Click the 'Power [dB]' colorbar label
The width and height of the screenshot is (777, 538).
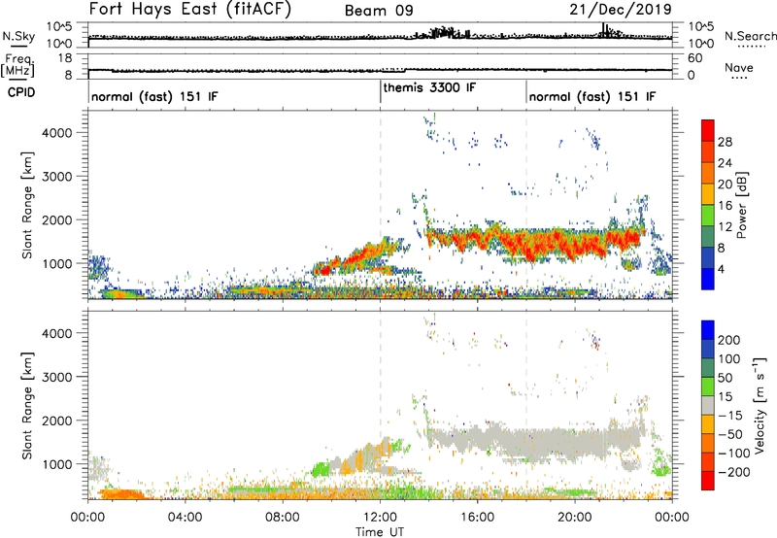click(741, 205)
